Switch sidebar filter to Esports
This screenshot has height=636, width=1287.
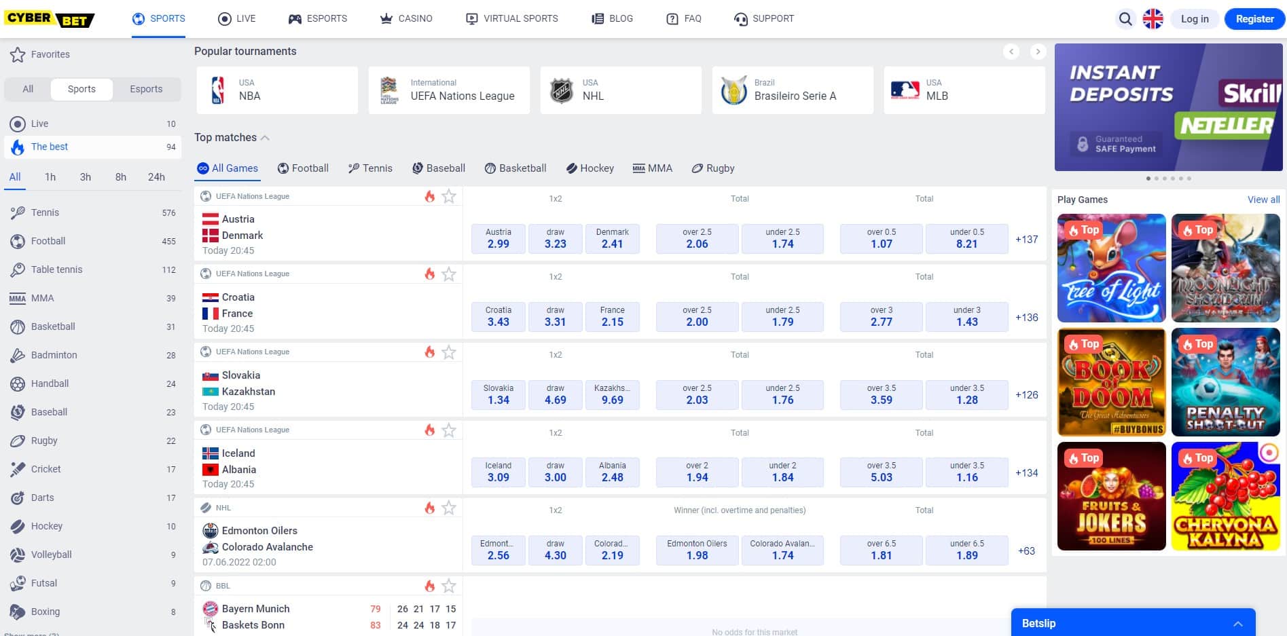click(146, 89)
